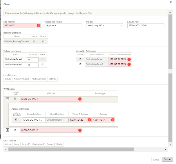Close the Clone dialog with X

(170, 2)
